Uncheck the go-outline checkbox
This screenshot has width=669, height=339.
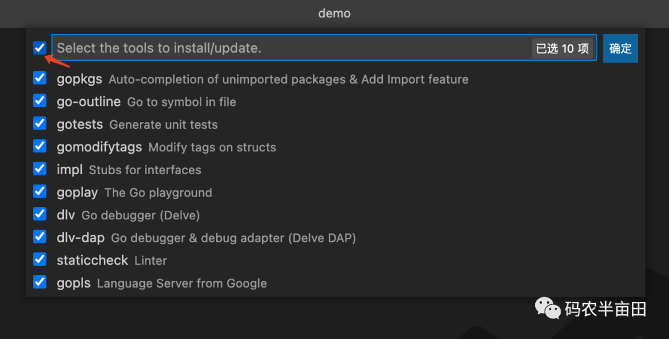point(40,101)
